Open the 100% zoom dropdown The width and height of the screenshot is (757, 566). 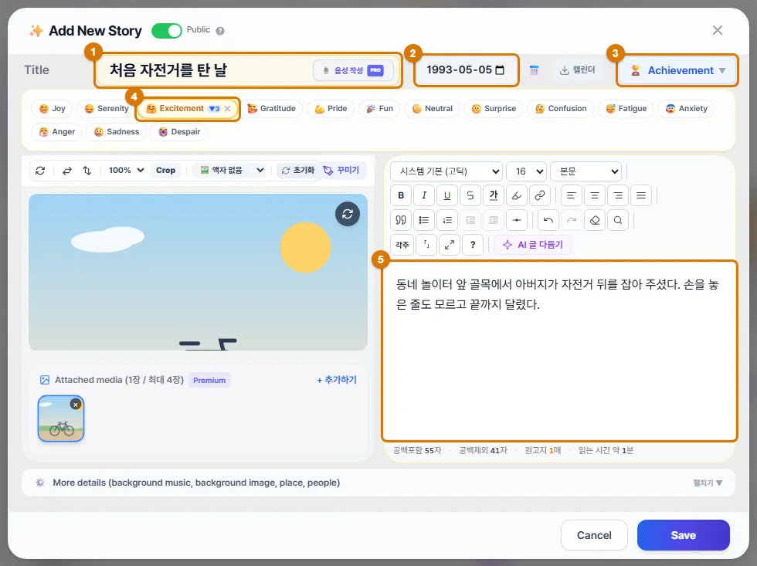(125, 171)
